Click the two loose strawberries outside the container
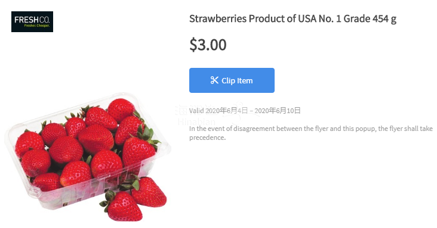437x228 pixels. tap(134, 199)
